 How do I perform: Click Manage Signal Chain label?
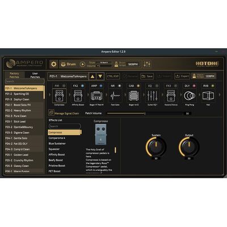[x=67, y=113]
